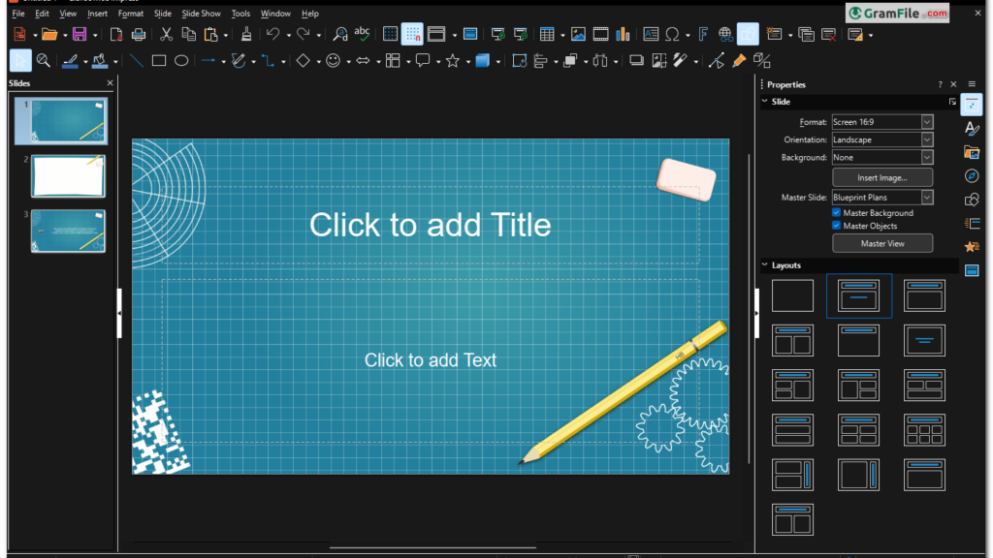This screenshot has width=993, height=558.
Task: Select the slide 2 thumbnail
Action: [x=68, y=176]
